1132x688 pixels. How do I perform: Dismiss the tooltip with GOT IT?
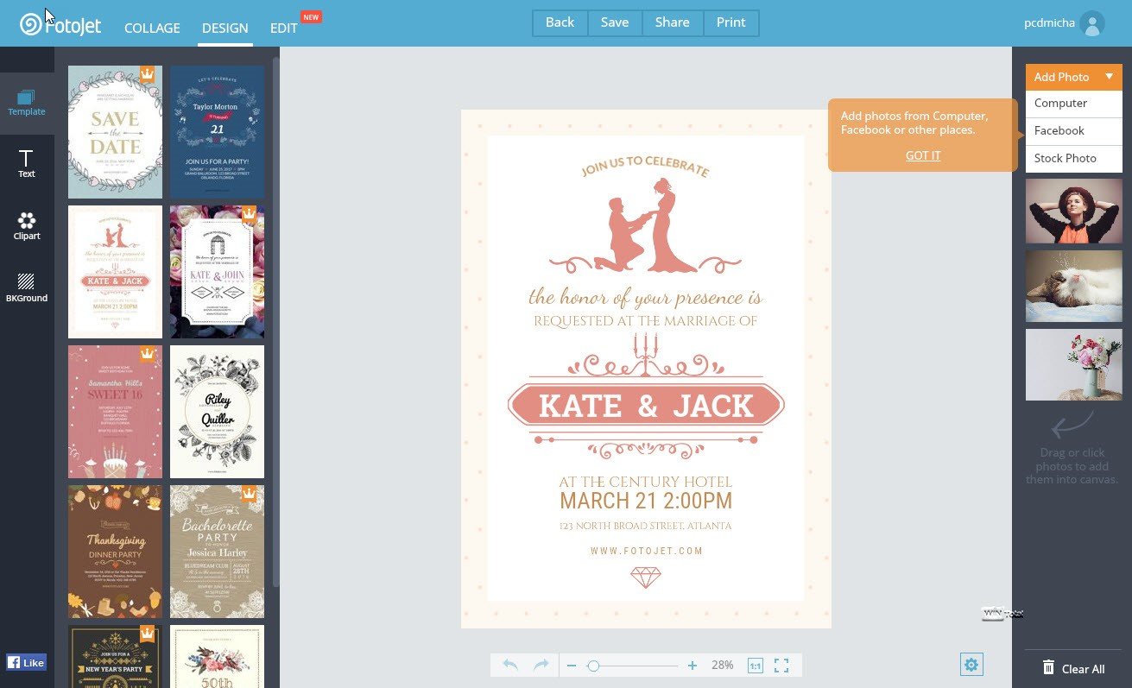(x=923, y=155)
